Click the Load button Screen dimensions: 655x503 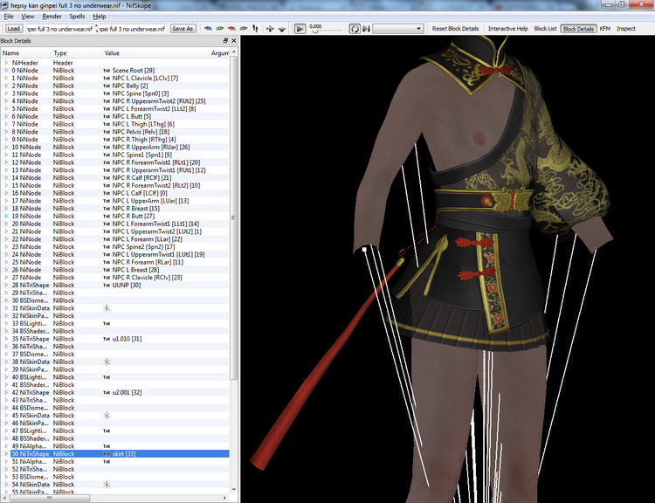(13, 29)
